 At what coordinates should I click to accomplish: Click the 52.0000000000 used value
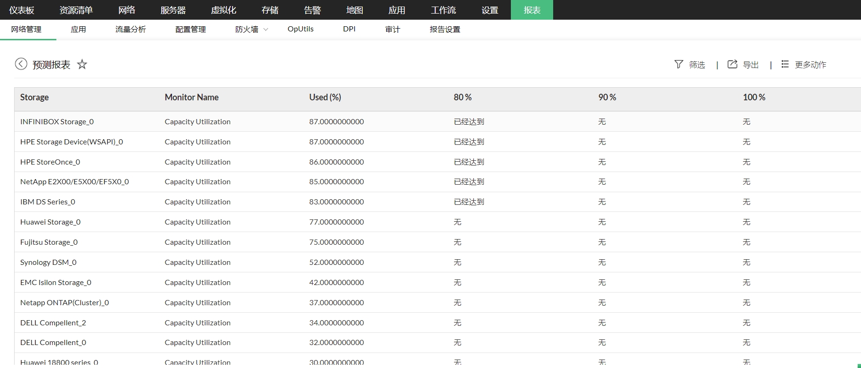pyautogui.click(x=337, y=263)
